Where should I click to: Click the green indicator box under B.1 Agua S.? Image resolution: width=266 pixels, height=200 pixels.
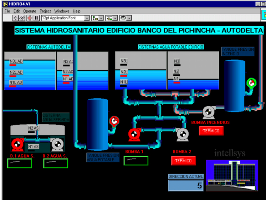point(20,163)
